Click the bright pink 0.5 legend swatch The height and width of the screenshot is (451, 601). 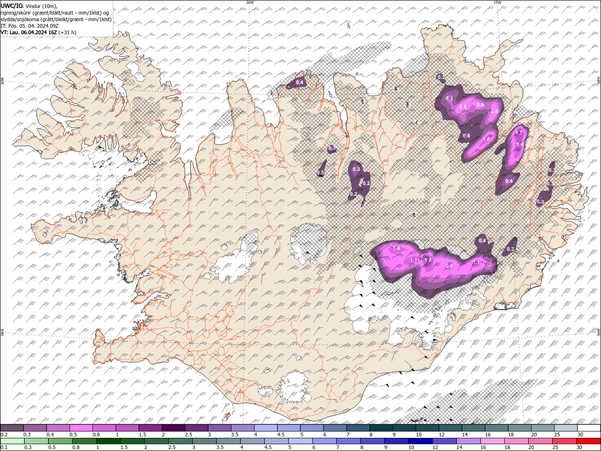tap(81, 428)
